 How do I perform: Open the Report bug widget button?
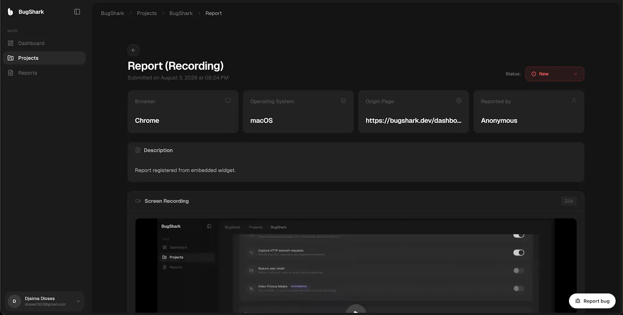[592, 301]
